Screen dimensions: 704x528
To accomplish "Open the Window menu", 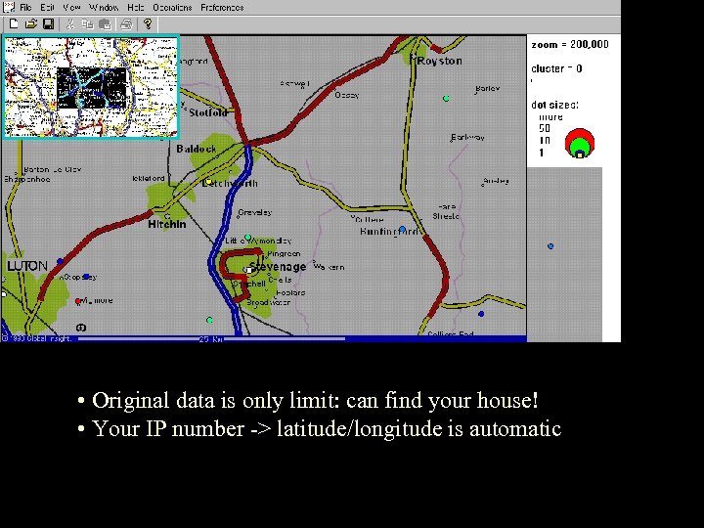I will [104, 8].
